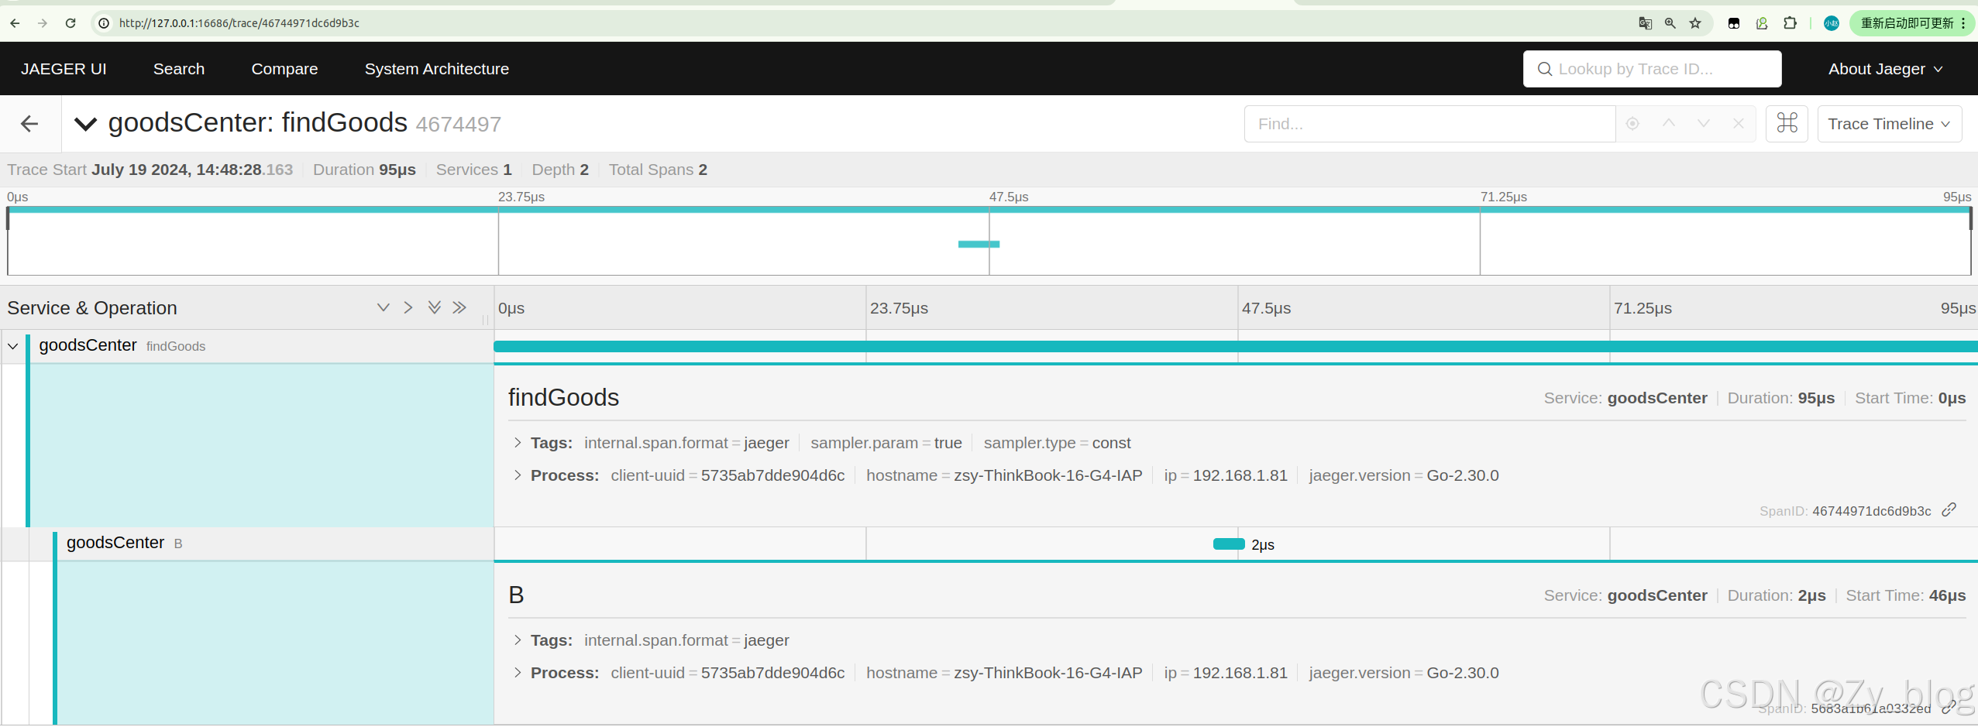
Task: Go back to search results arrow
Action: pos(29,124)
